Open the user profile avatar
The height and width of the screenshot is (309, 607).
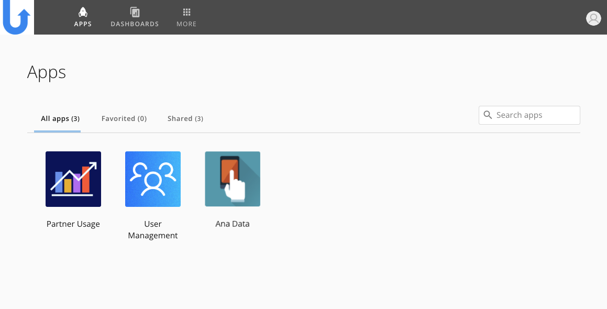[593, 18]
